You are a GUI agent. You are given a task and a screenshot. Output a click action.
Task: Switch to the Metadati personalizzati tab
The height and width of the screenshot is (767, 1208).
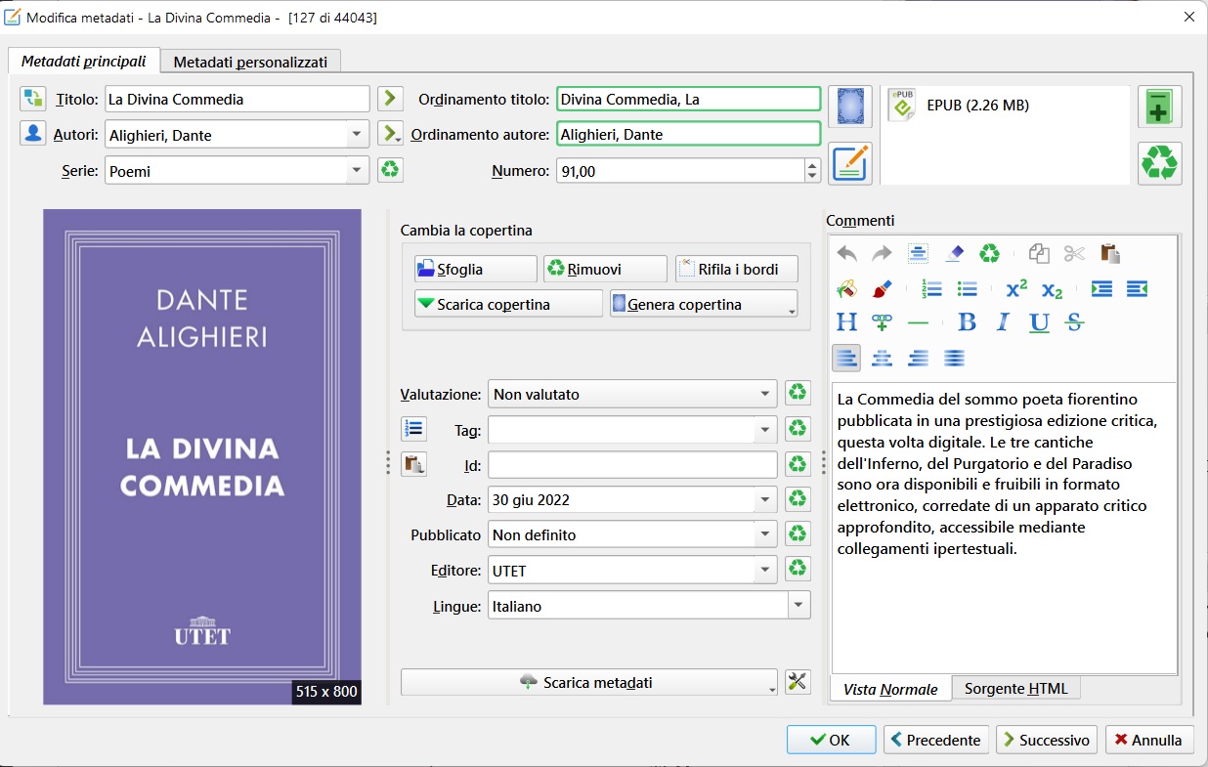click(250, 62)
